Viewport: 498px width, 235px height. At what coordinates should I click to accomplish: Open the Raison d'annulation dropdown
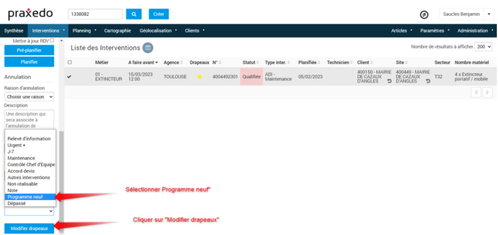[29, 97]
